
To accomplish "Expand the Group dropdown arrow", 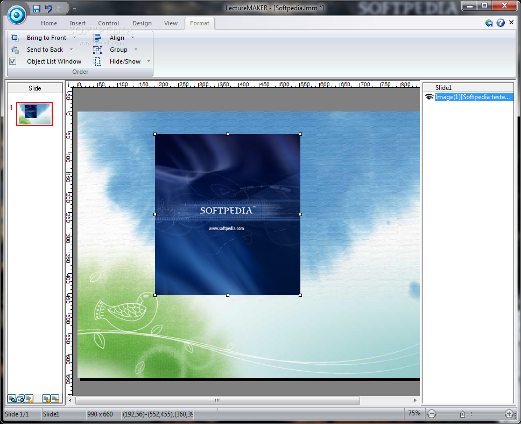I will click(x=136, y=50).
